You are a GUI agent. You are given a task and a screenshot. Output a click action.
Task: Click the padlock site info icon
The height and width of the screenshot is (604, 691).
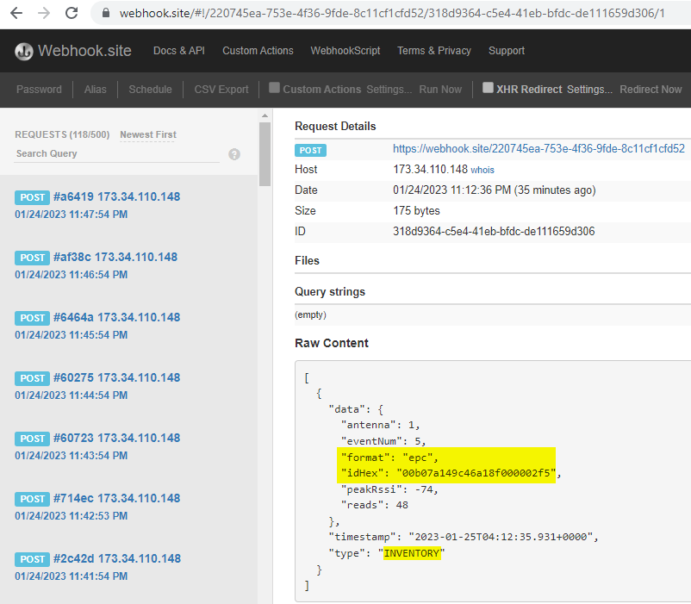(x=106, y=13)
